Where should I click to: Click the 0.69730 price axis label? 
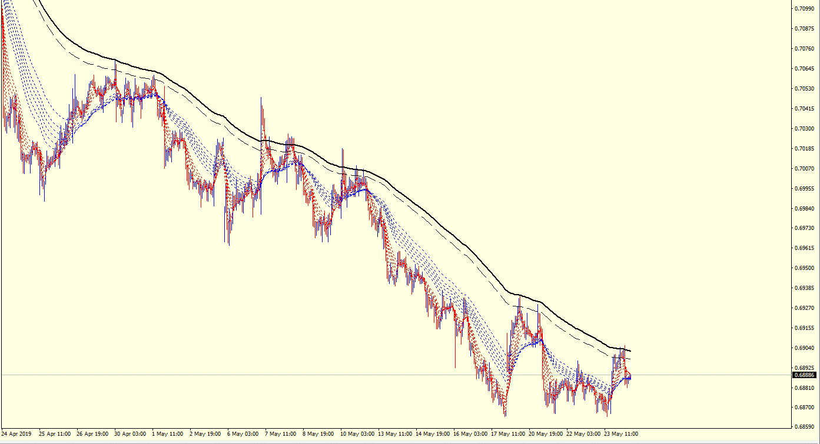click(x=804, y=228)
